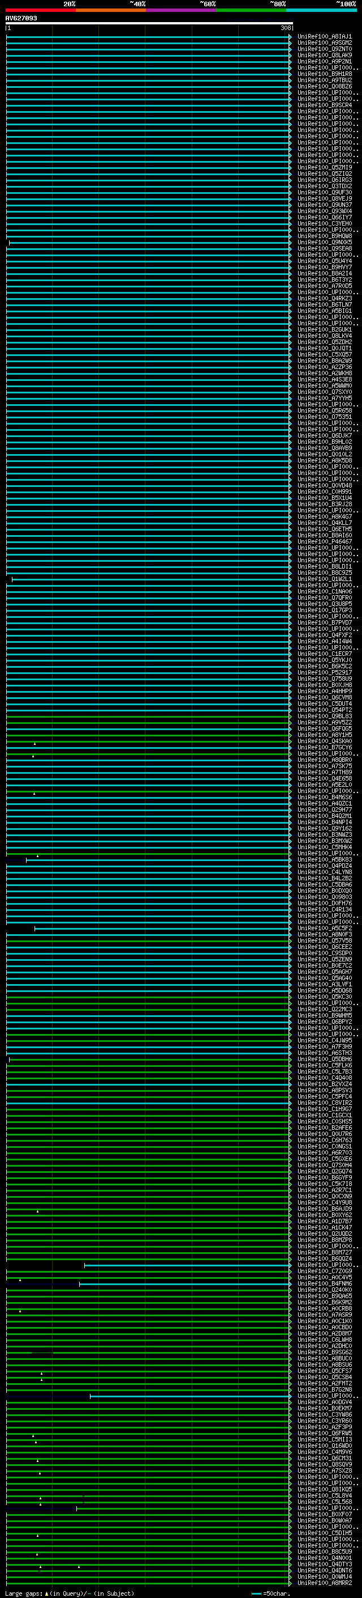
Task: Open hit UniRef100_A9P2N1
Action: (325, 61)
